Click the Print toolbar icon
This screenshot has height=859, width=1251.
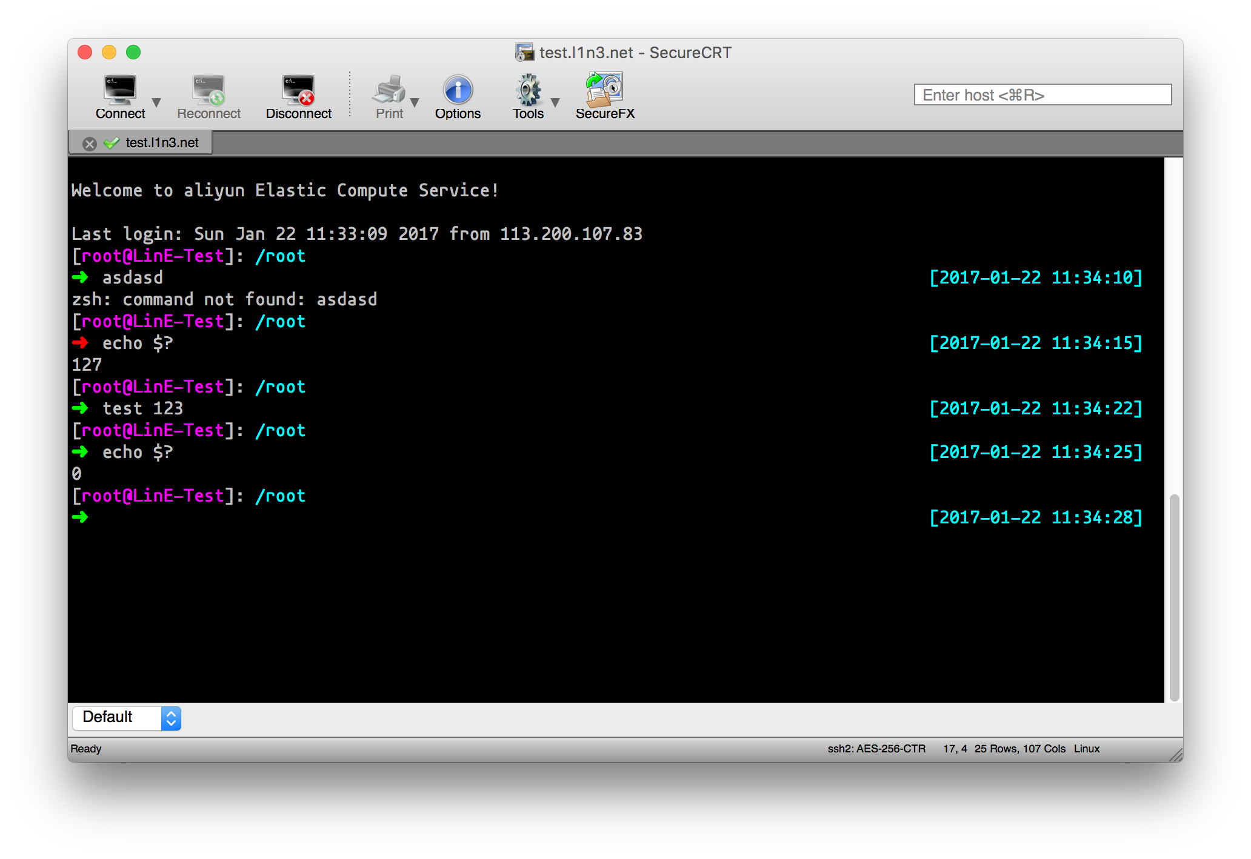pyautogui.click(x=389, y=91)
